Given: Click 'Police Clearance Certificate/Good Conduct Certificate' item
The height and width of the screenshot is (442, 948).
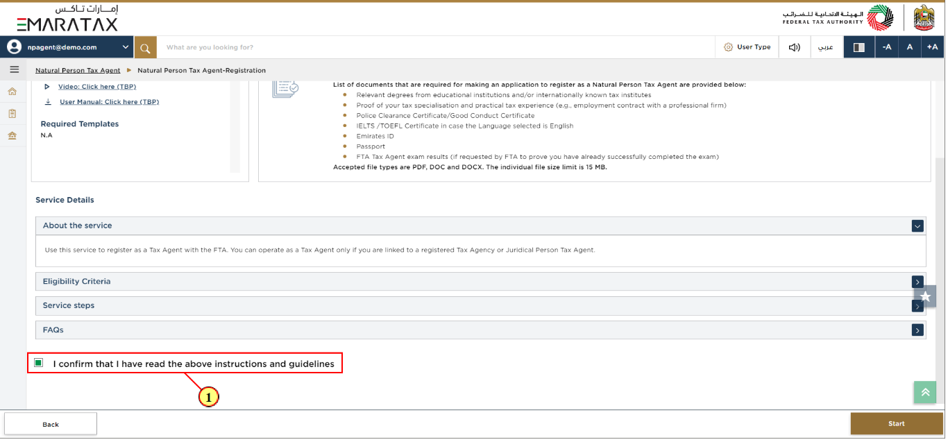Looking at the screenshot, I should click(x=446, y=115).
